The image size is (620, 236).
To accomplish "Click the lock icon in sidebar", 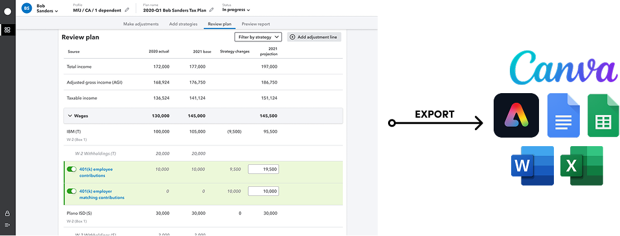I will pos(7,213).
